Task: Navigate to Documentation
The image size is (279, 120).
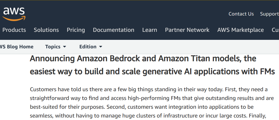Action: click(x=113, y=30)
